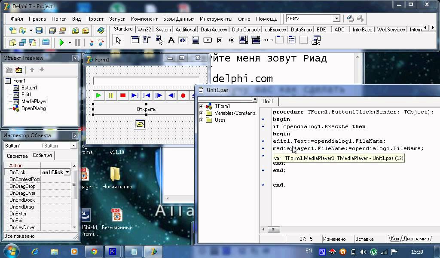Select the ScrollBar component in palette
The height and width of the screenshot is (258, 440).
click(x=268, y=40)
